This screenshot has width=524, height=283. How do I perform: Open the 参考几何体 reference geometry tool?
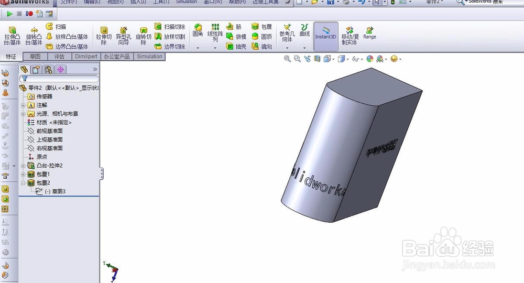point(287,32)
